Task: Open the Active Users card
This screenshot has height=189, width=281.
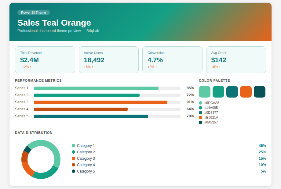Action: [108, 60]
